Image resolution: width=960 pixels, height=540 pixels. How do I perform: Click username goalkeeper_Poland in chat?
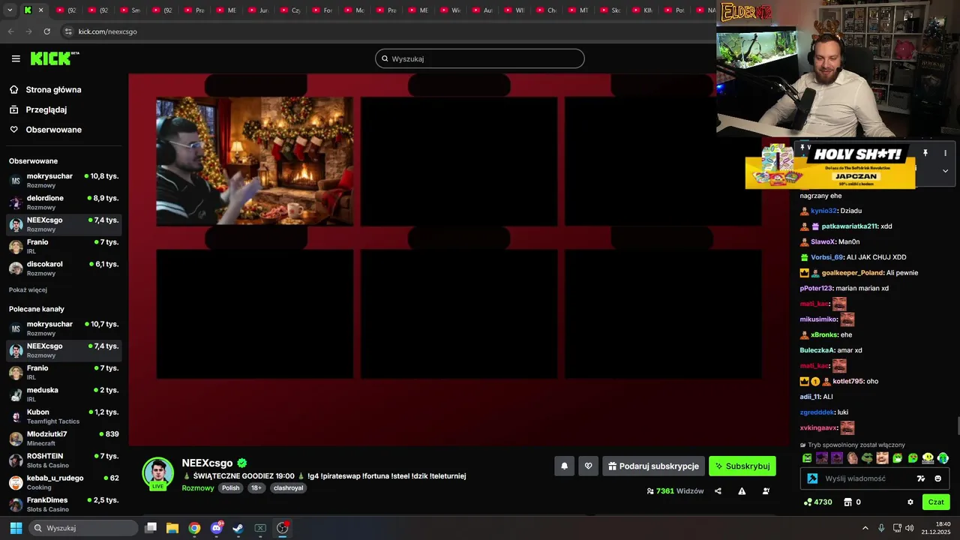pyautogui.click(x=852, y=273)
